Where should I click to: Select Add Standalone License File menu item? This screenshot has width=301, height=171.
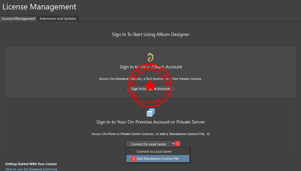[158, 159]
